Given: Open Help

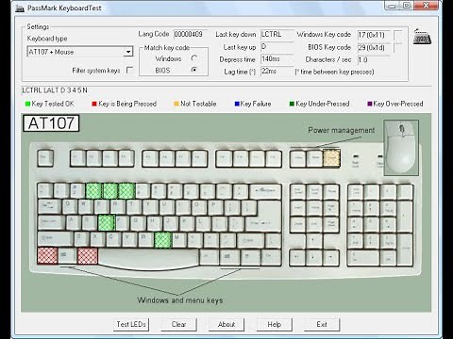Looking at the screenshot, I should 275,324.
